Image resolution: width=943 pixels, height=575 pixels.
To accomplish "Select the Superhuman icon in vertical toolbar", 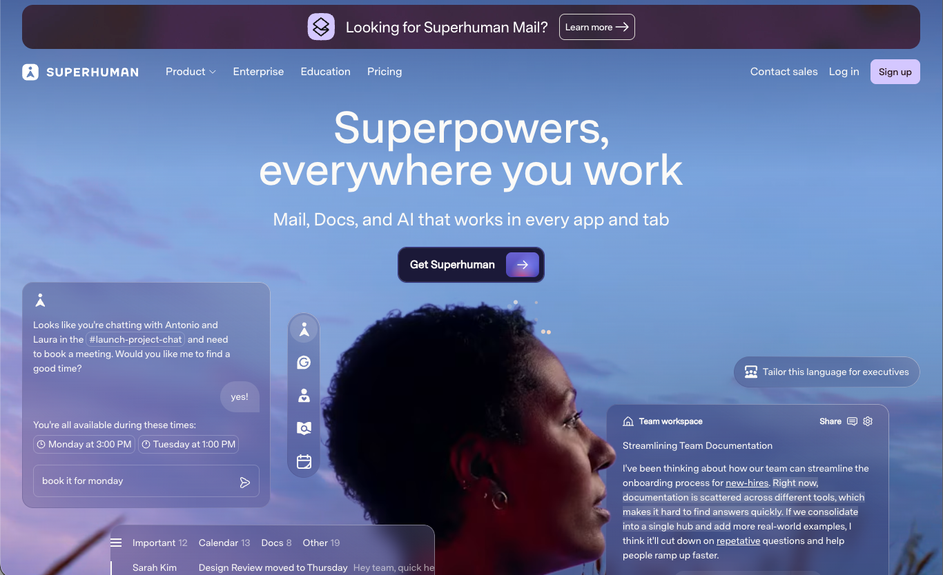I will pyautogui.click(x=304, y=330).
